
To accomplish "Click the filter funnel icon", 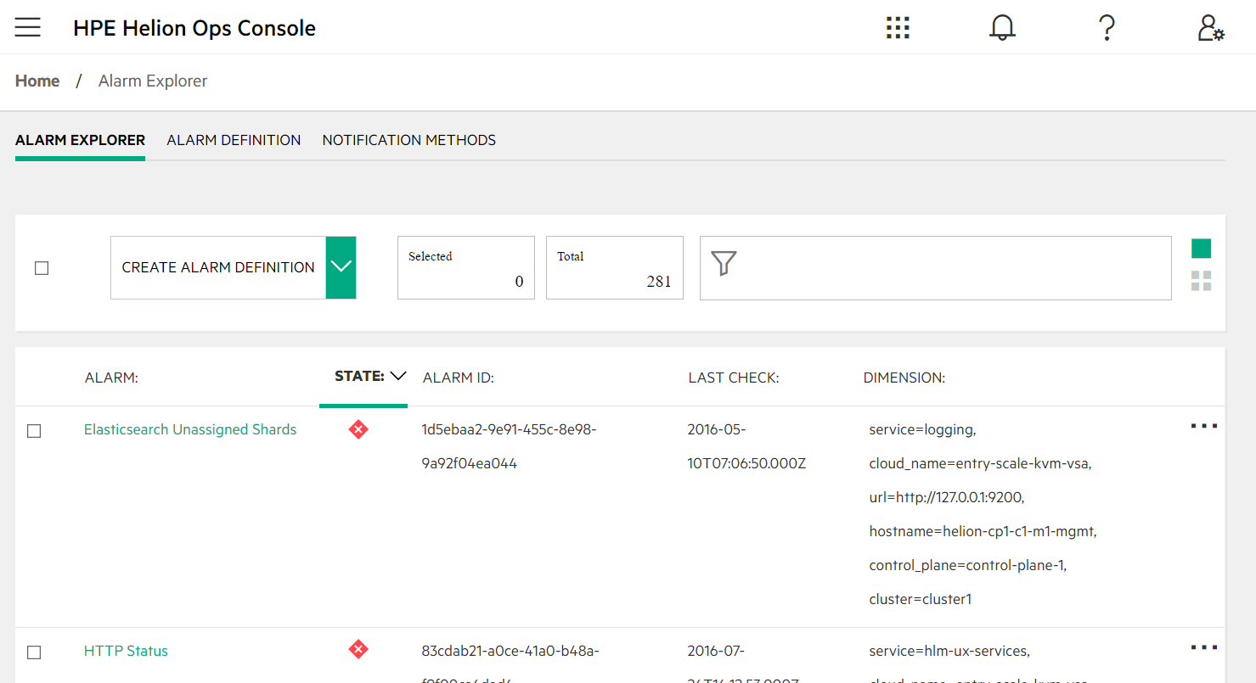I will click(x=723, y=264).
